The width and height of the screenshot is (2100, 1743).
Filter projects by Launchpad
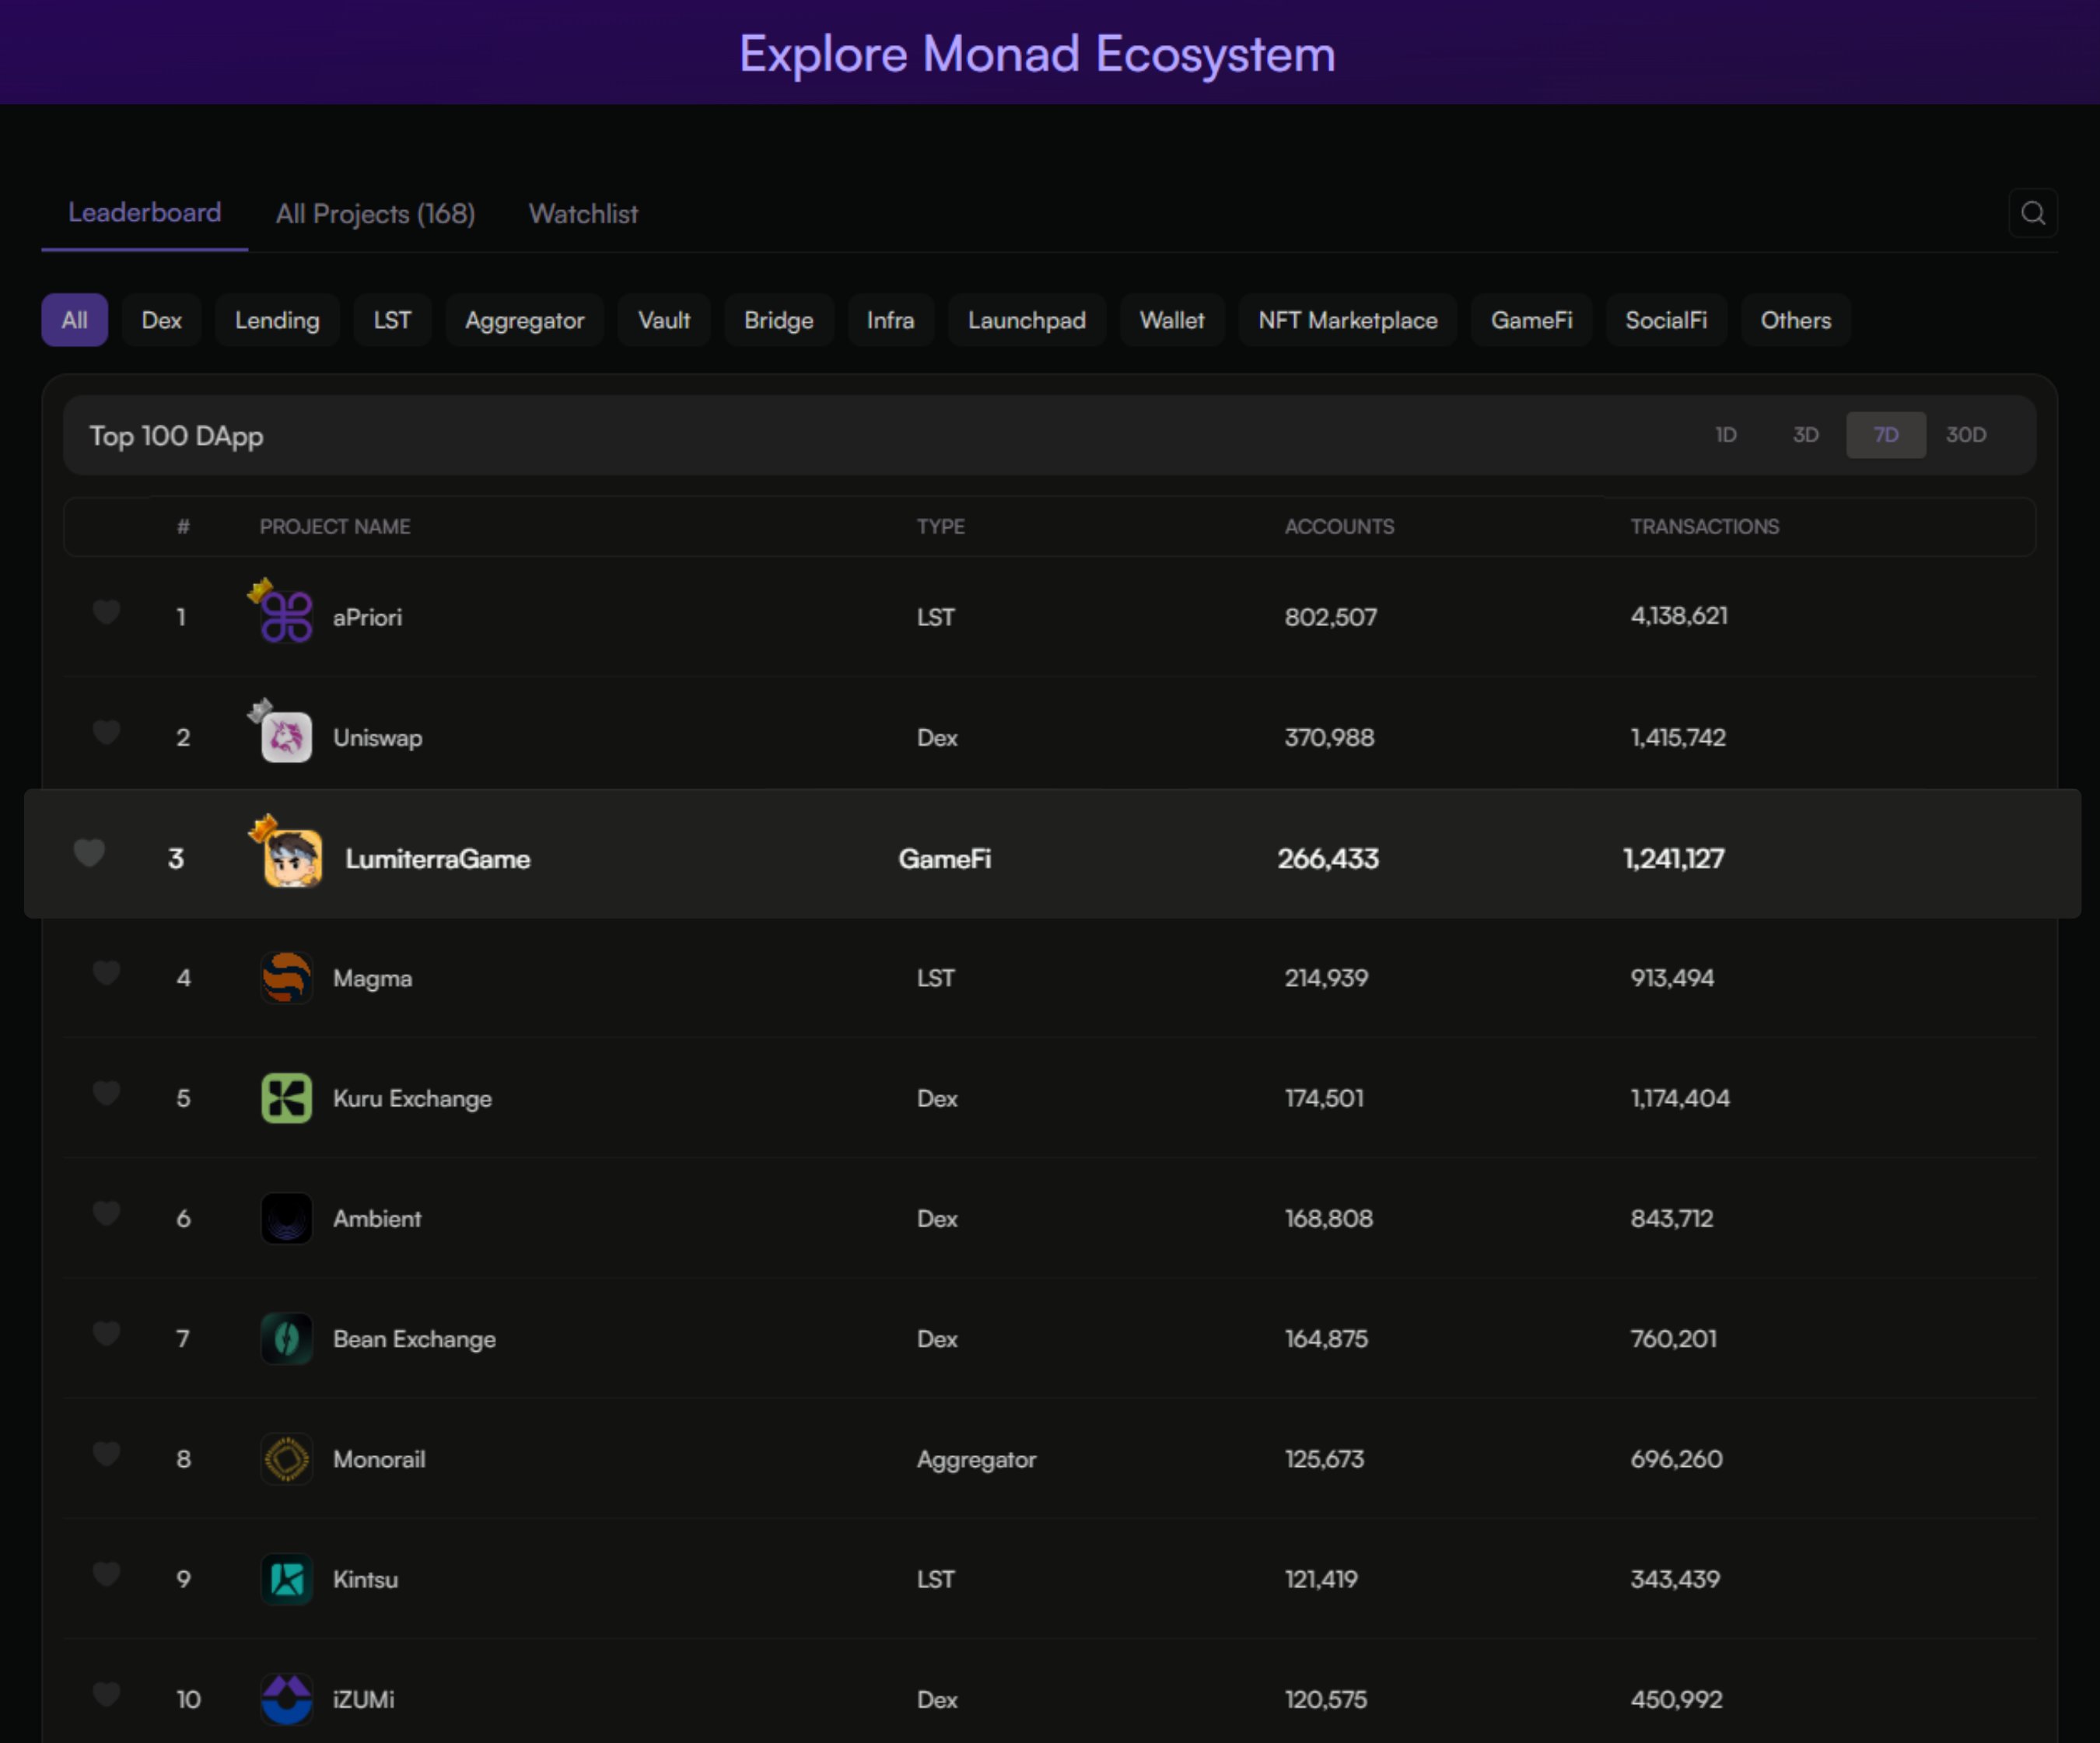pyautogui.click(x=1026, y=320)
